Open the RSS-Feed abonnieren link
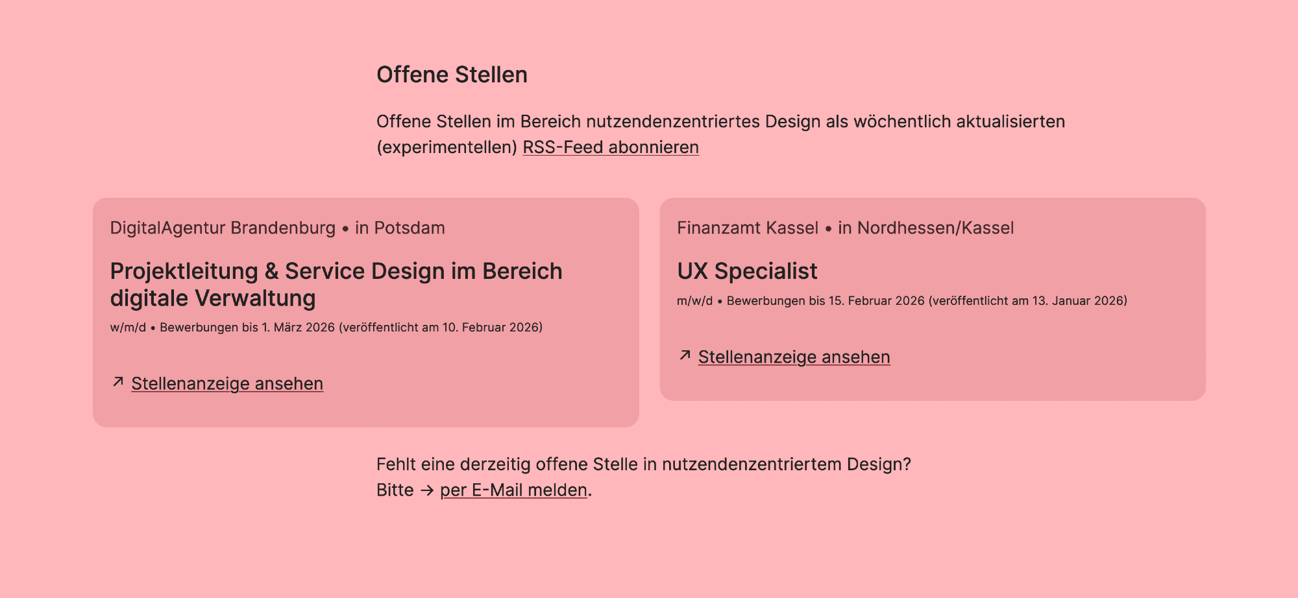 point(610,147)
